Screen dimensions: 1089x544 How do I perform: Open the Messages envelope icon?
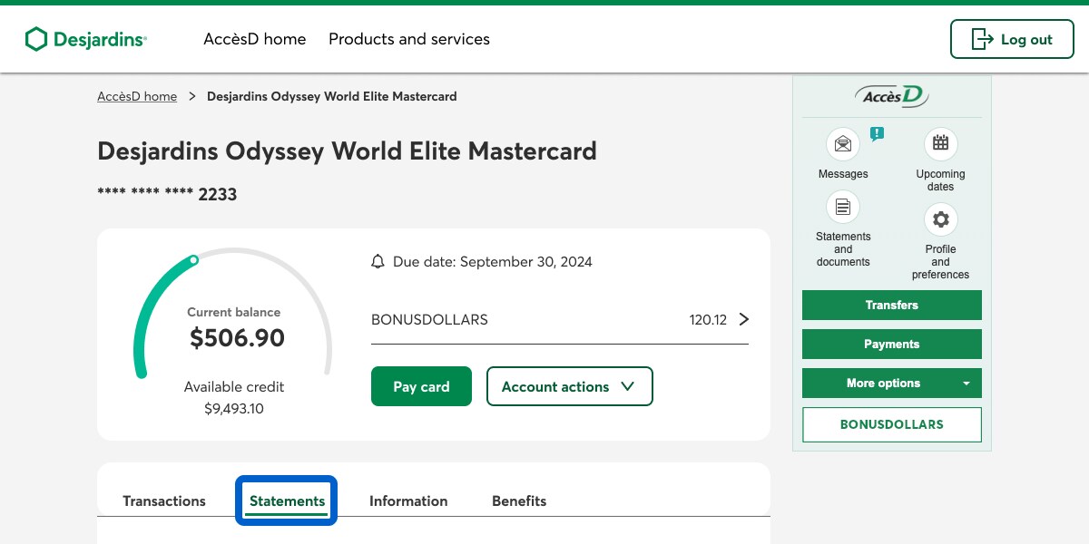pyautogui.click(x=843, y=144)
